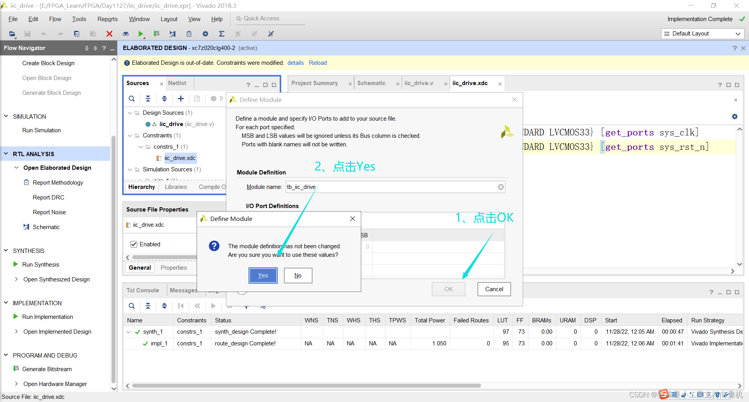The image size is (749, 402).
Task: Click the Schematic toolbar icon
Action: tap(172, 34)
